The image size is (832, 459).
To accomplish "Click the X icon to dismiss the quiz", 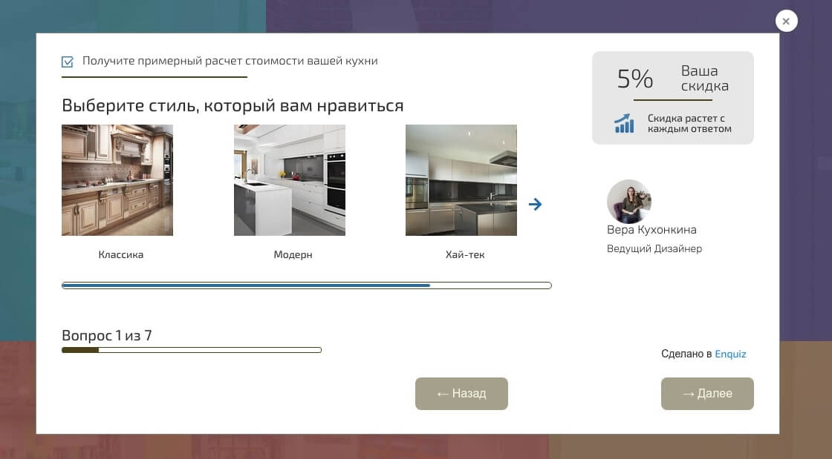I will click(x=786, y=21).
